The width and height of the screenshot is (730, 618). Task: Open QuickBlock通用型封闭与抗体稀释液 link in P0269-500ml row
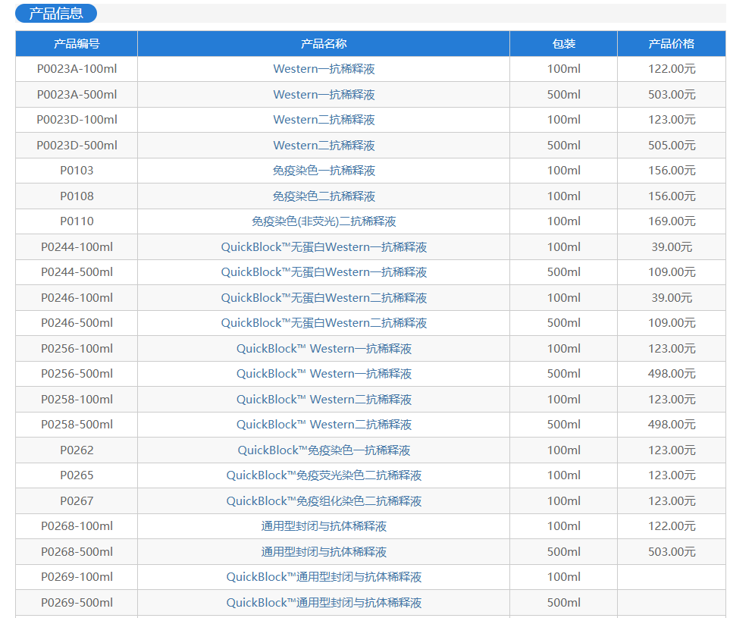coord(324,603)
